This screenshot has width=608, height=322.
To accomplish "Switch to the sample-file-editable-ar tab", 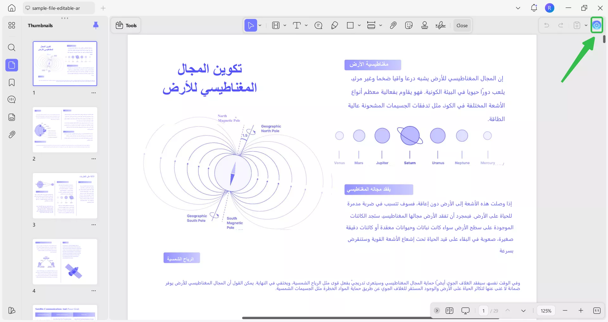I will point(58,8).
